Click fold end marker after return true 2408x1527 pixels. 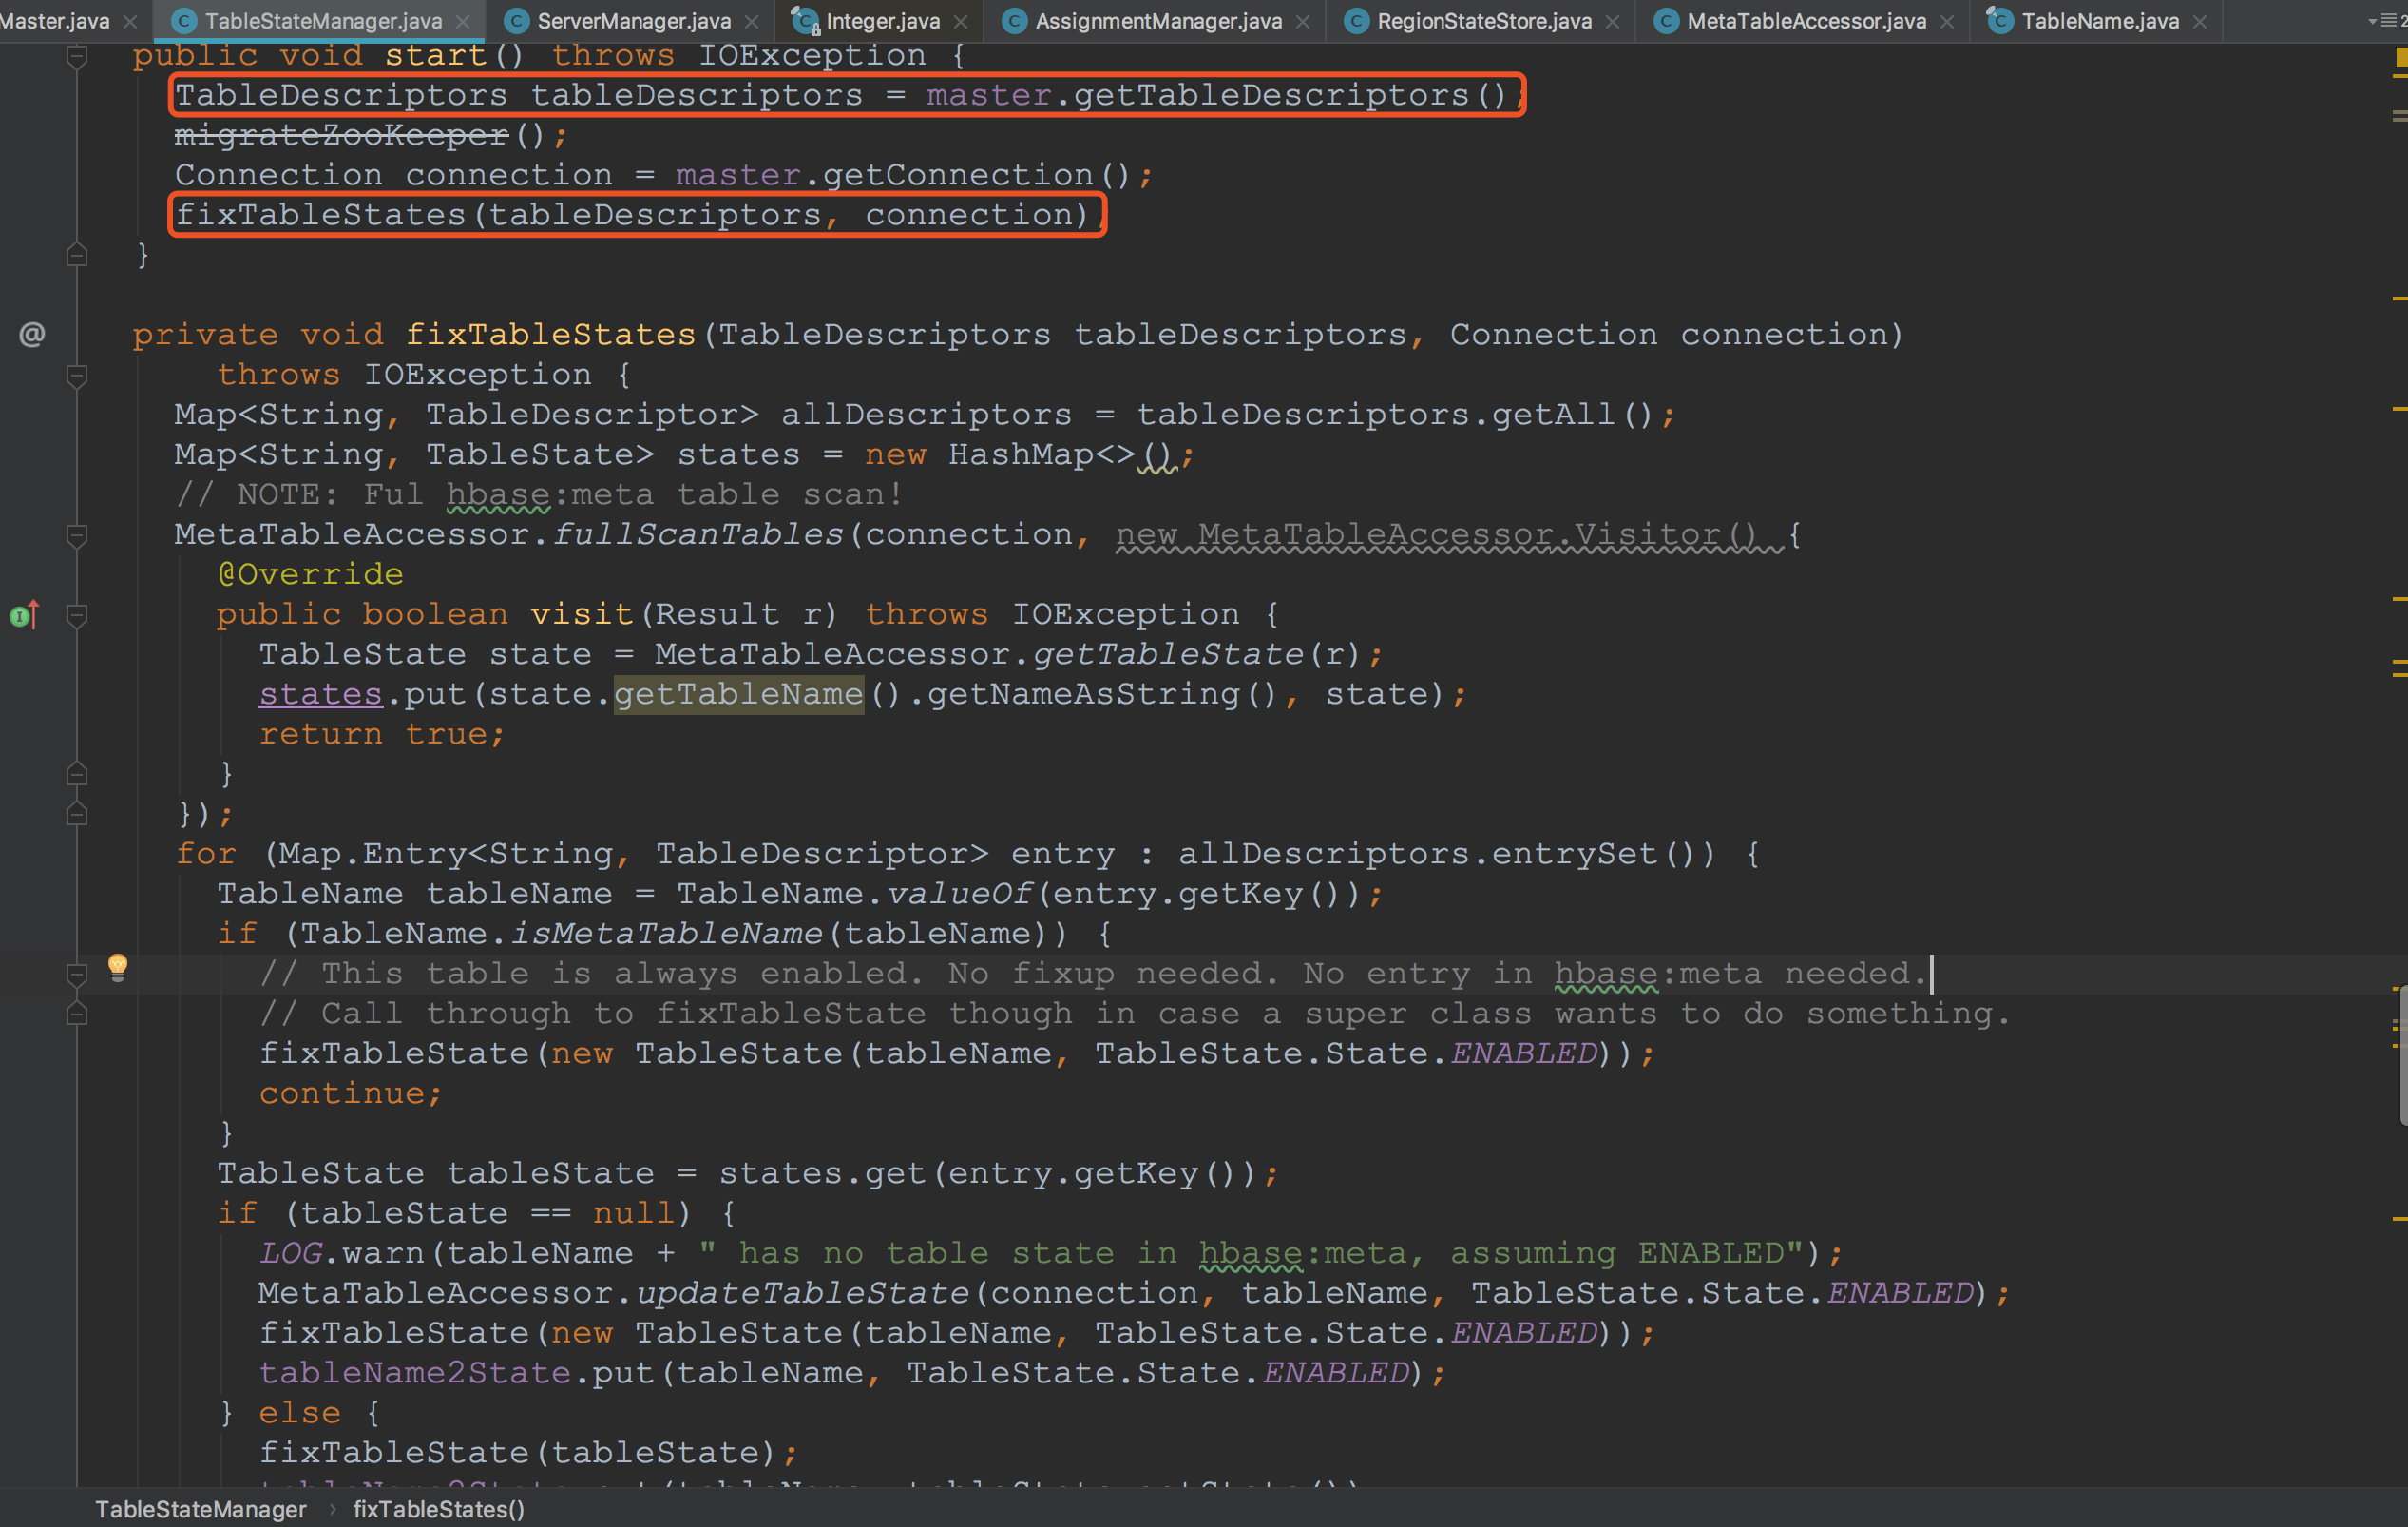point(76,774)
